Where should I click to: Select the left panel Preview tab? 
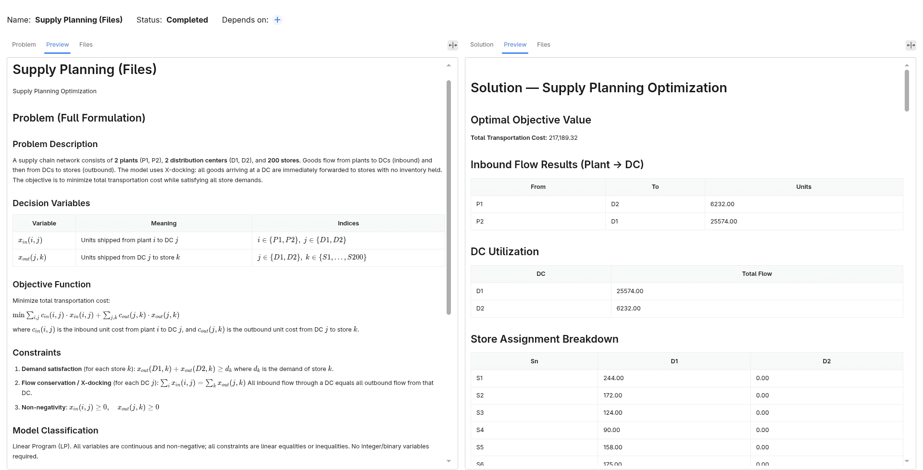point(58,45)
